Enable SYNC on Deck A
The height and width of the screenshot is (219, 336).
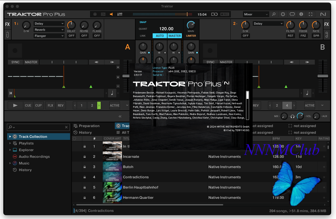15,62
